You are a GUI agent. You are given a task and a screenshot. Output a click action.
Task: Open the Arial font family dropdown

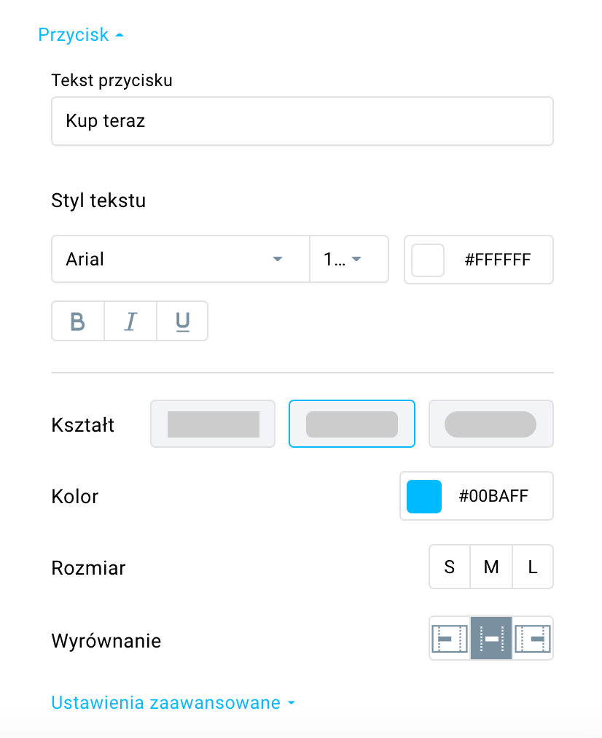click(181, 259)
